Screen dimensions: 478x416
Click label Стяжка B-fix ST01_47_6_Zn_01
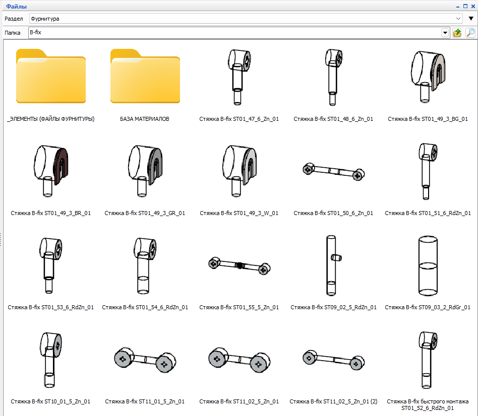pyautogui.click(x=239, y=119)
